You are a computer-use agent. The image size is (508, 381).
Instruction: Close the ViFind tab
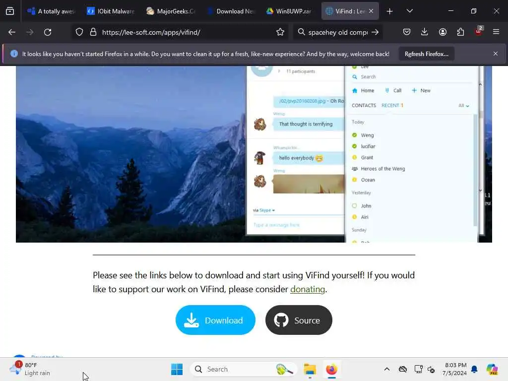point(371,11)
